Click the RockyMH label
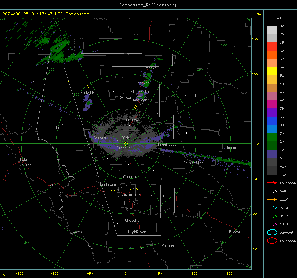 click(87, 93)
